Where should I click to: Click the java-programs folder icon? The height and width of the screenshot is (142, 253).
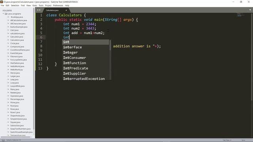(x=6, y=14)
